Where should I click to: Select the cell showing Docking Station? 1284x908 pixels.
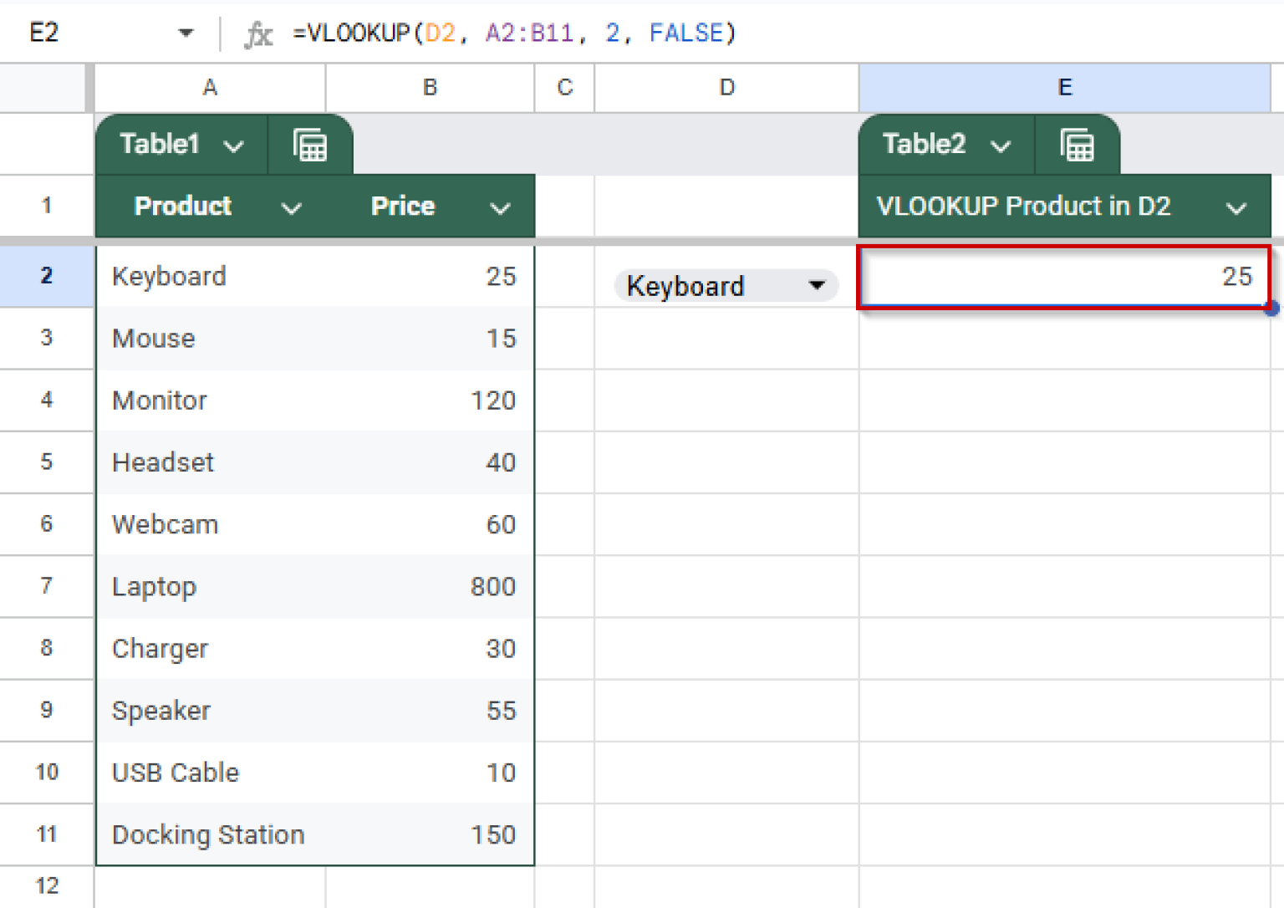coord(209,834)
